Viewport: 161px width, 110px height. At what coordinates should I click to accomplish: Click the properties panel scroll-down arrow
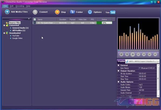click(x=158, y=96)
